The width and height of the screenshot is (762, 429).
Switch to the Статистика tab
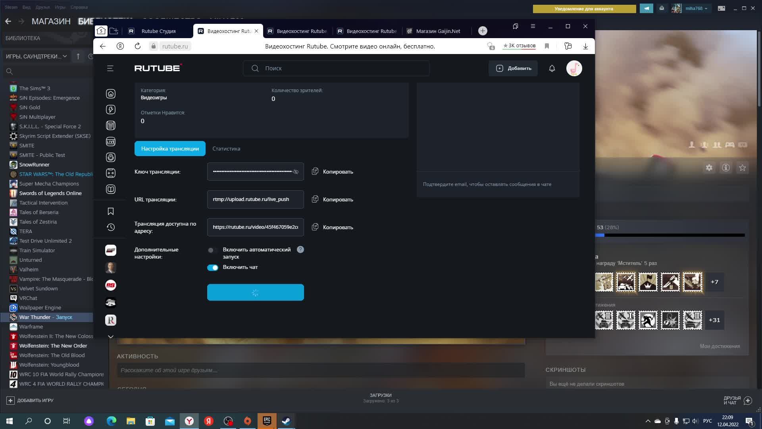(226, 149)
